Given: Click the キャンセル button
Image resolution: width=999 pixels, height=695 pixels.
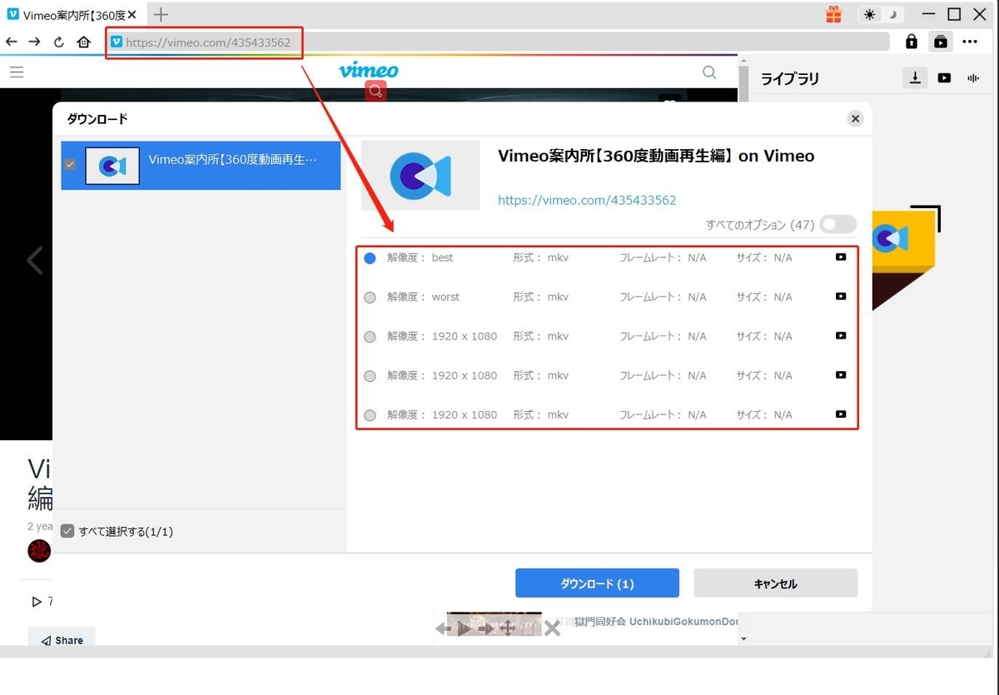Looking at the screenshot, I should point(775,583).
